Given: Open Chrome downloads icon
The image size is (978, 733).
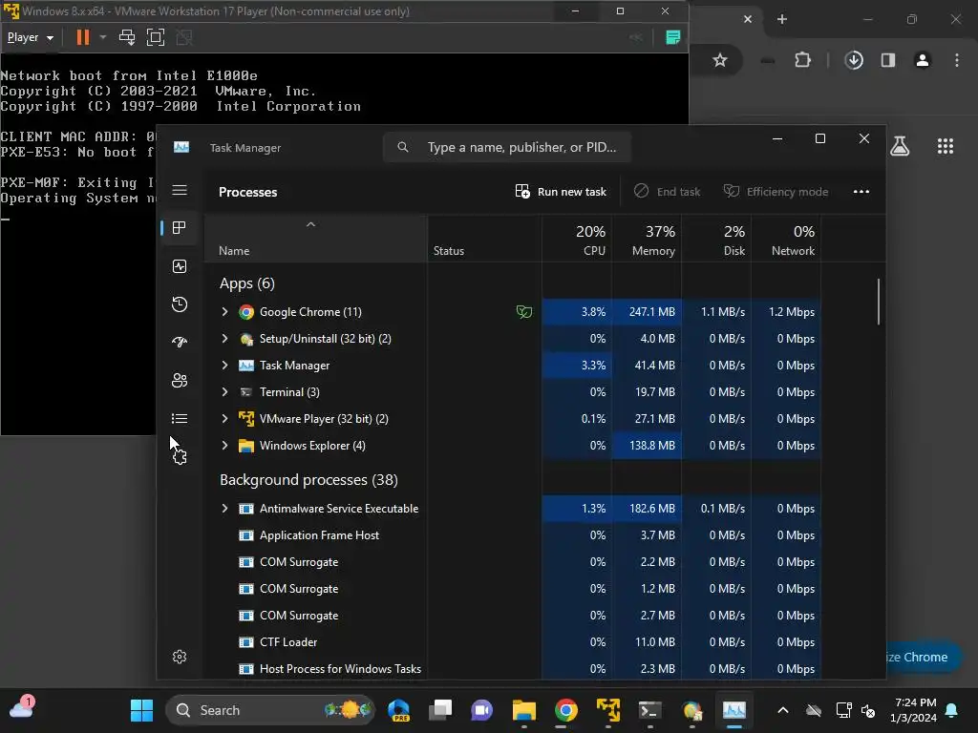Looking at the screenshot, I should point(854,60).
